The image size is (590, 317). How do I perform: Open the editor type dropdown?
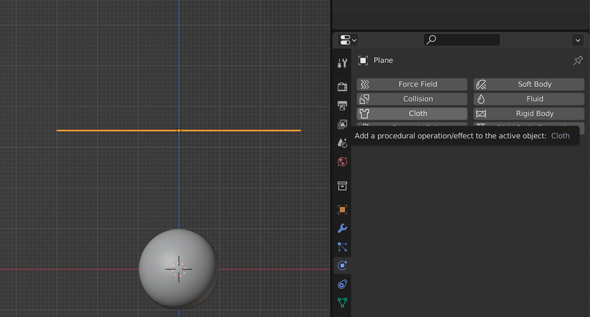pos(348,40)
